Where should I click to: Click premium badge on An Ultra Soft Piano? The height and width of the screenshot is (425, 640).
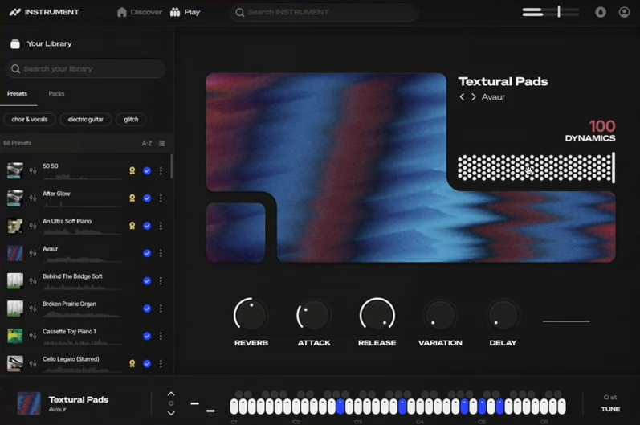pyautogui.click(x=132, y=226)
